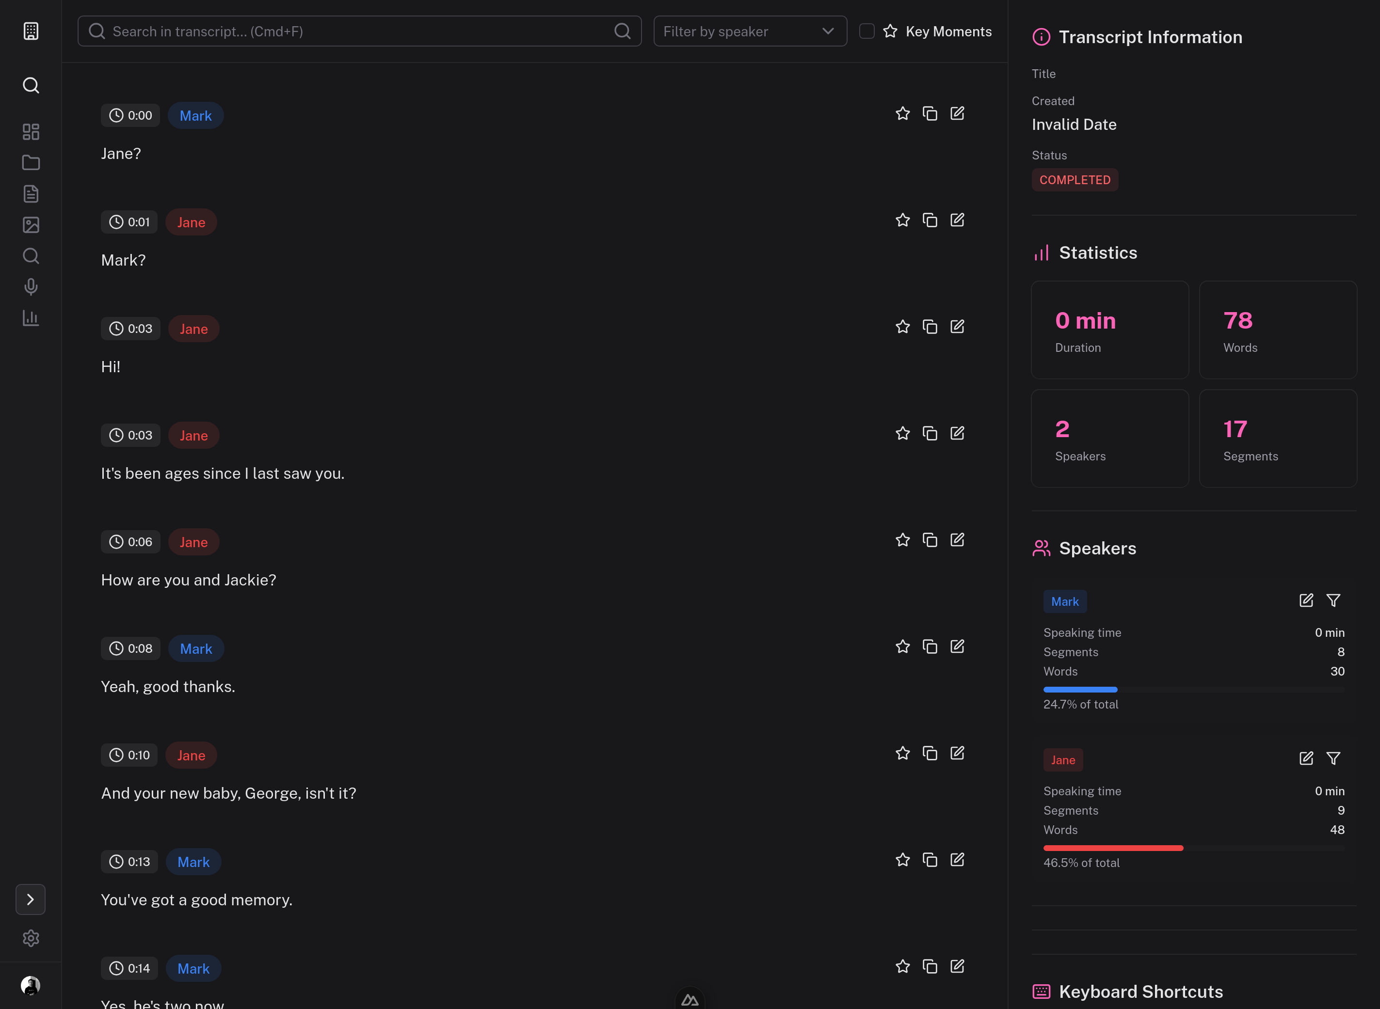The width and height of the screenshot is (1380, 1009).
Task: Open the folder icon in sidebar
Action: pyautogui.click(x=31, y=162)
